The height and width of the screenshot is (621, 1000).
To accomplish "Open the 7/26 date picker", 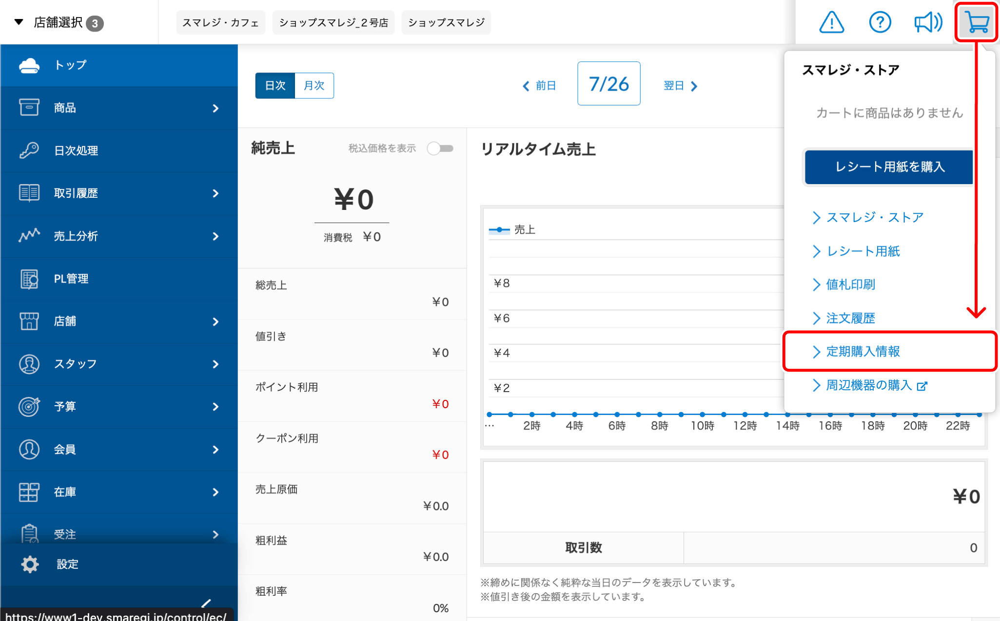I will point(608,83).
